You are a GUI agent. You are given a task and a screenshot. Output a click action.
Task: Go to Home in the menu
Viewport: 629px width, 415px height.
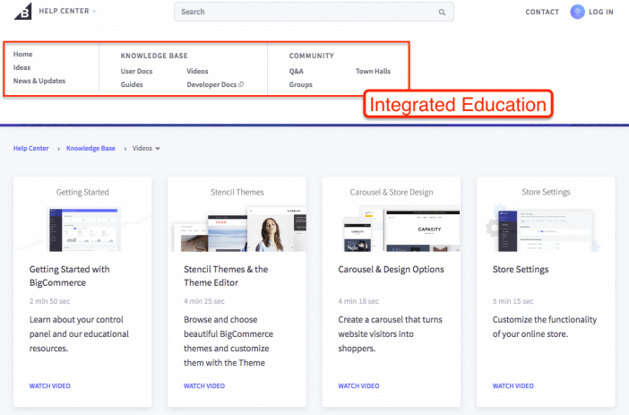point(23,54)
